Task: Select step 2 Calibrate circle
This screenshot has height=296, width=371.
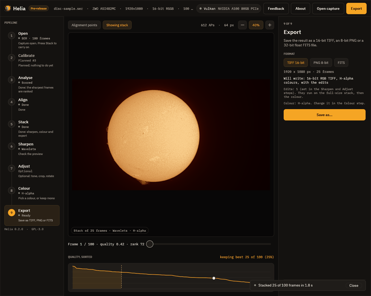Action: pyautogui.click(x=12, y=58)
